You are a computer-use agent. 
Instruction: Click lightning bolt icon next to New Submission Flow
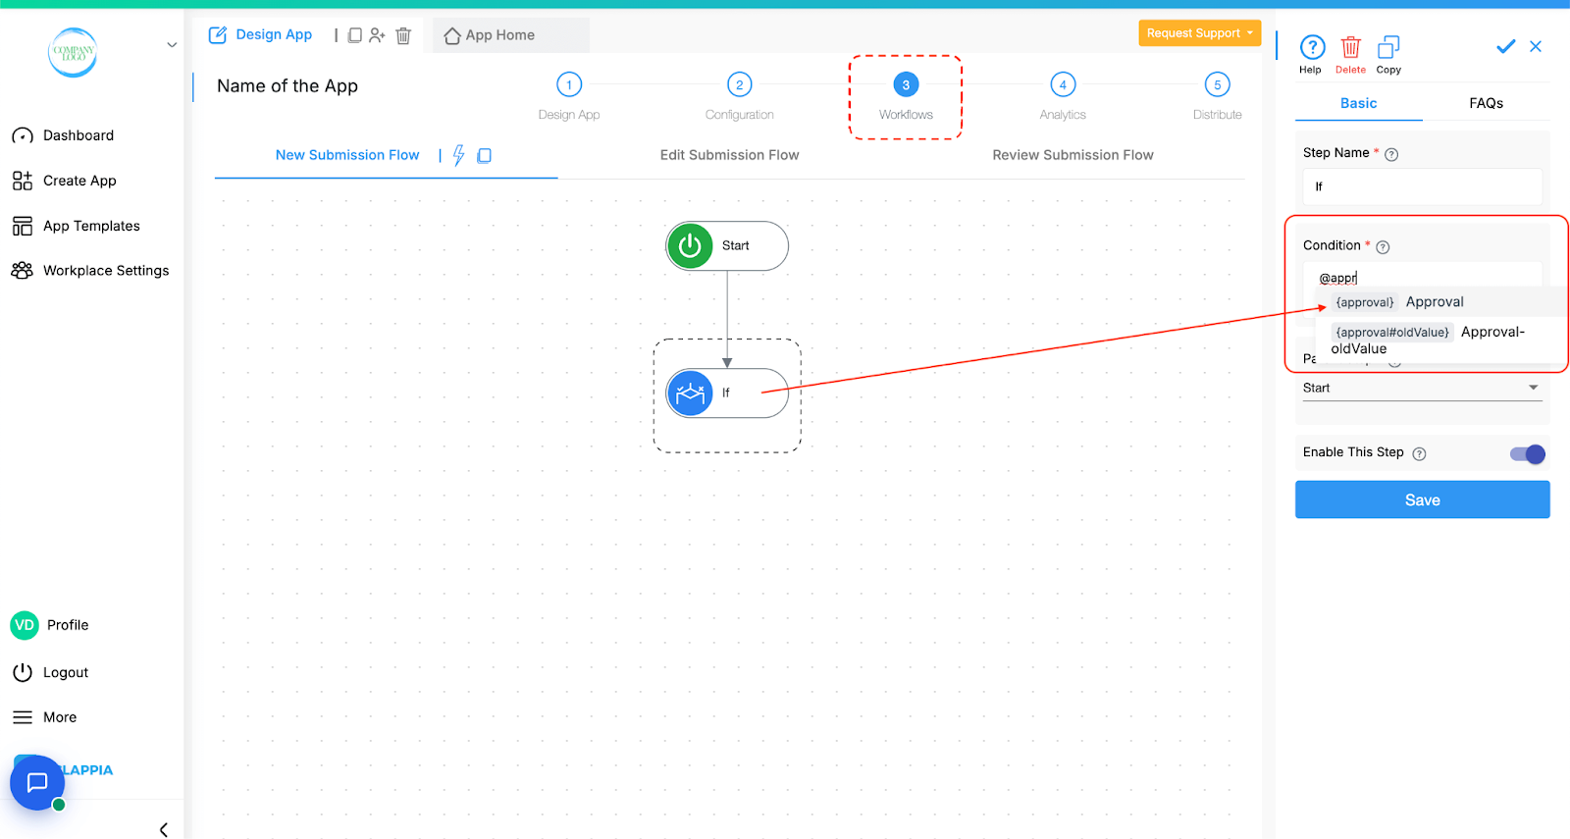point(458,155)
